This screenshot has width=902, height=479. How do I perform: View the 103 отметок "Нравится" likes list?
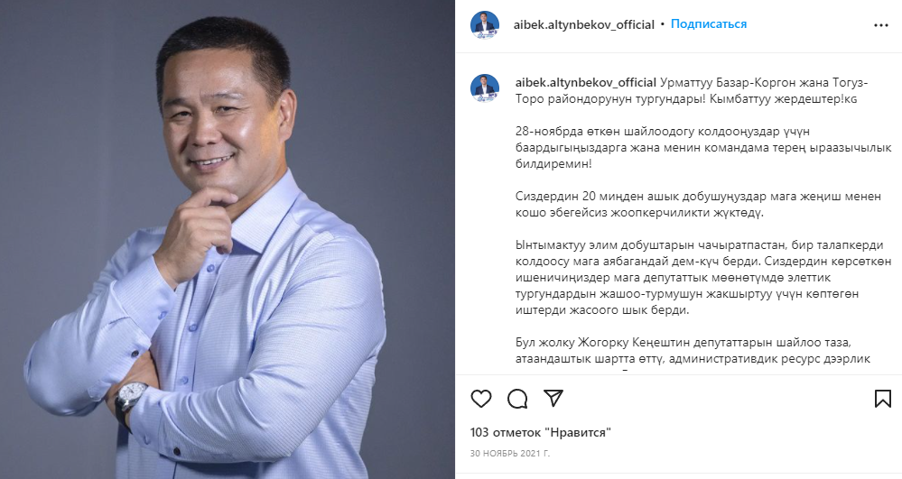pyautogui.click(x=541, y=432)
